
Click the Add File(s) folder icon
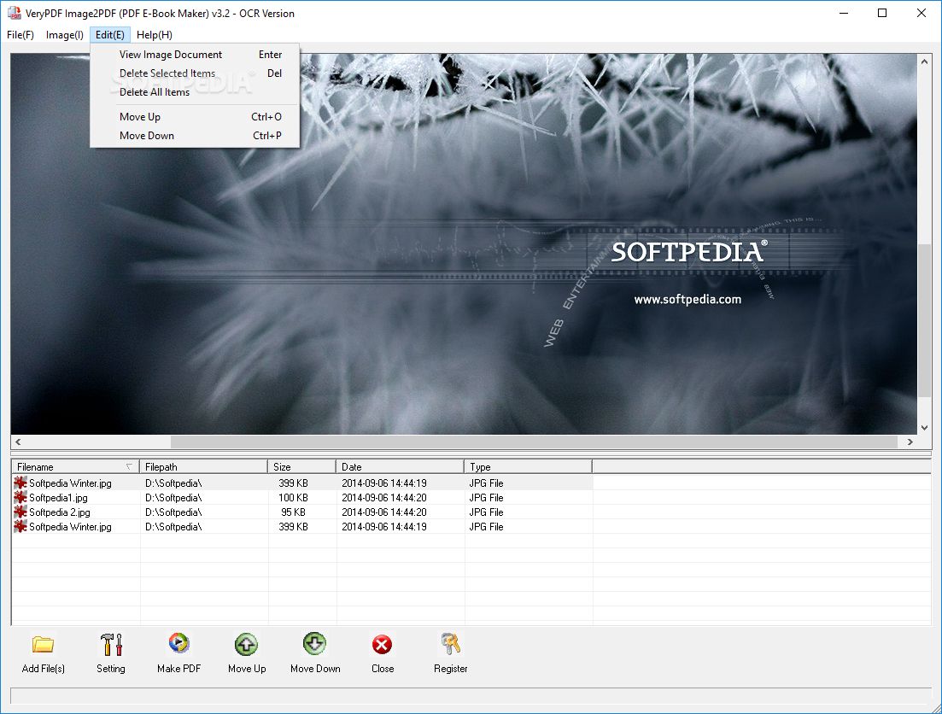[x=44, y=645]
